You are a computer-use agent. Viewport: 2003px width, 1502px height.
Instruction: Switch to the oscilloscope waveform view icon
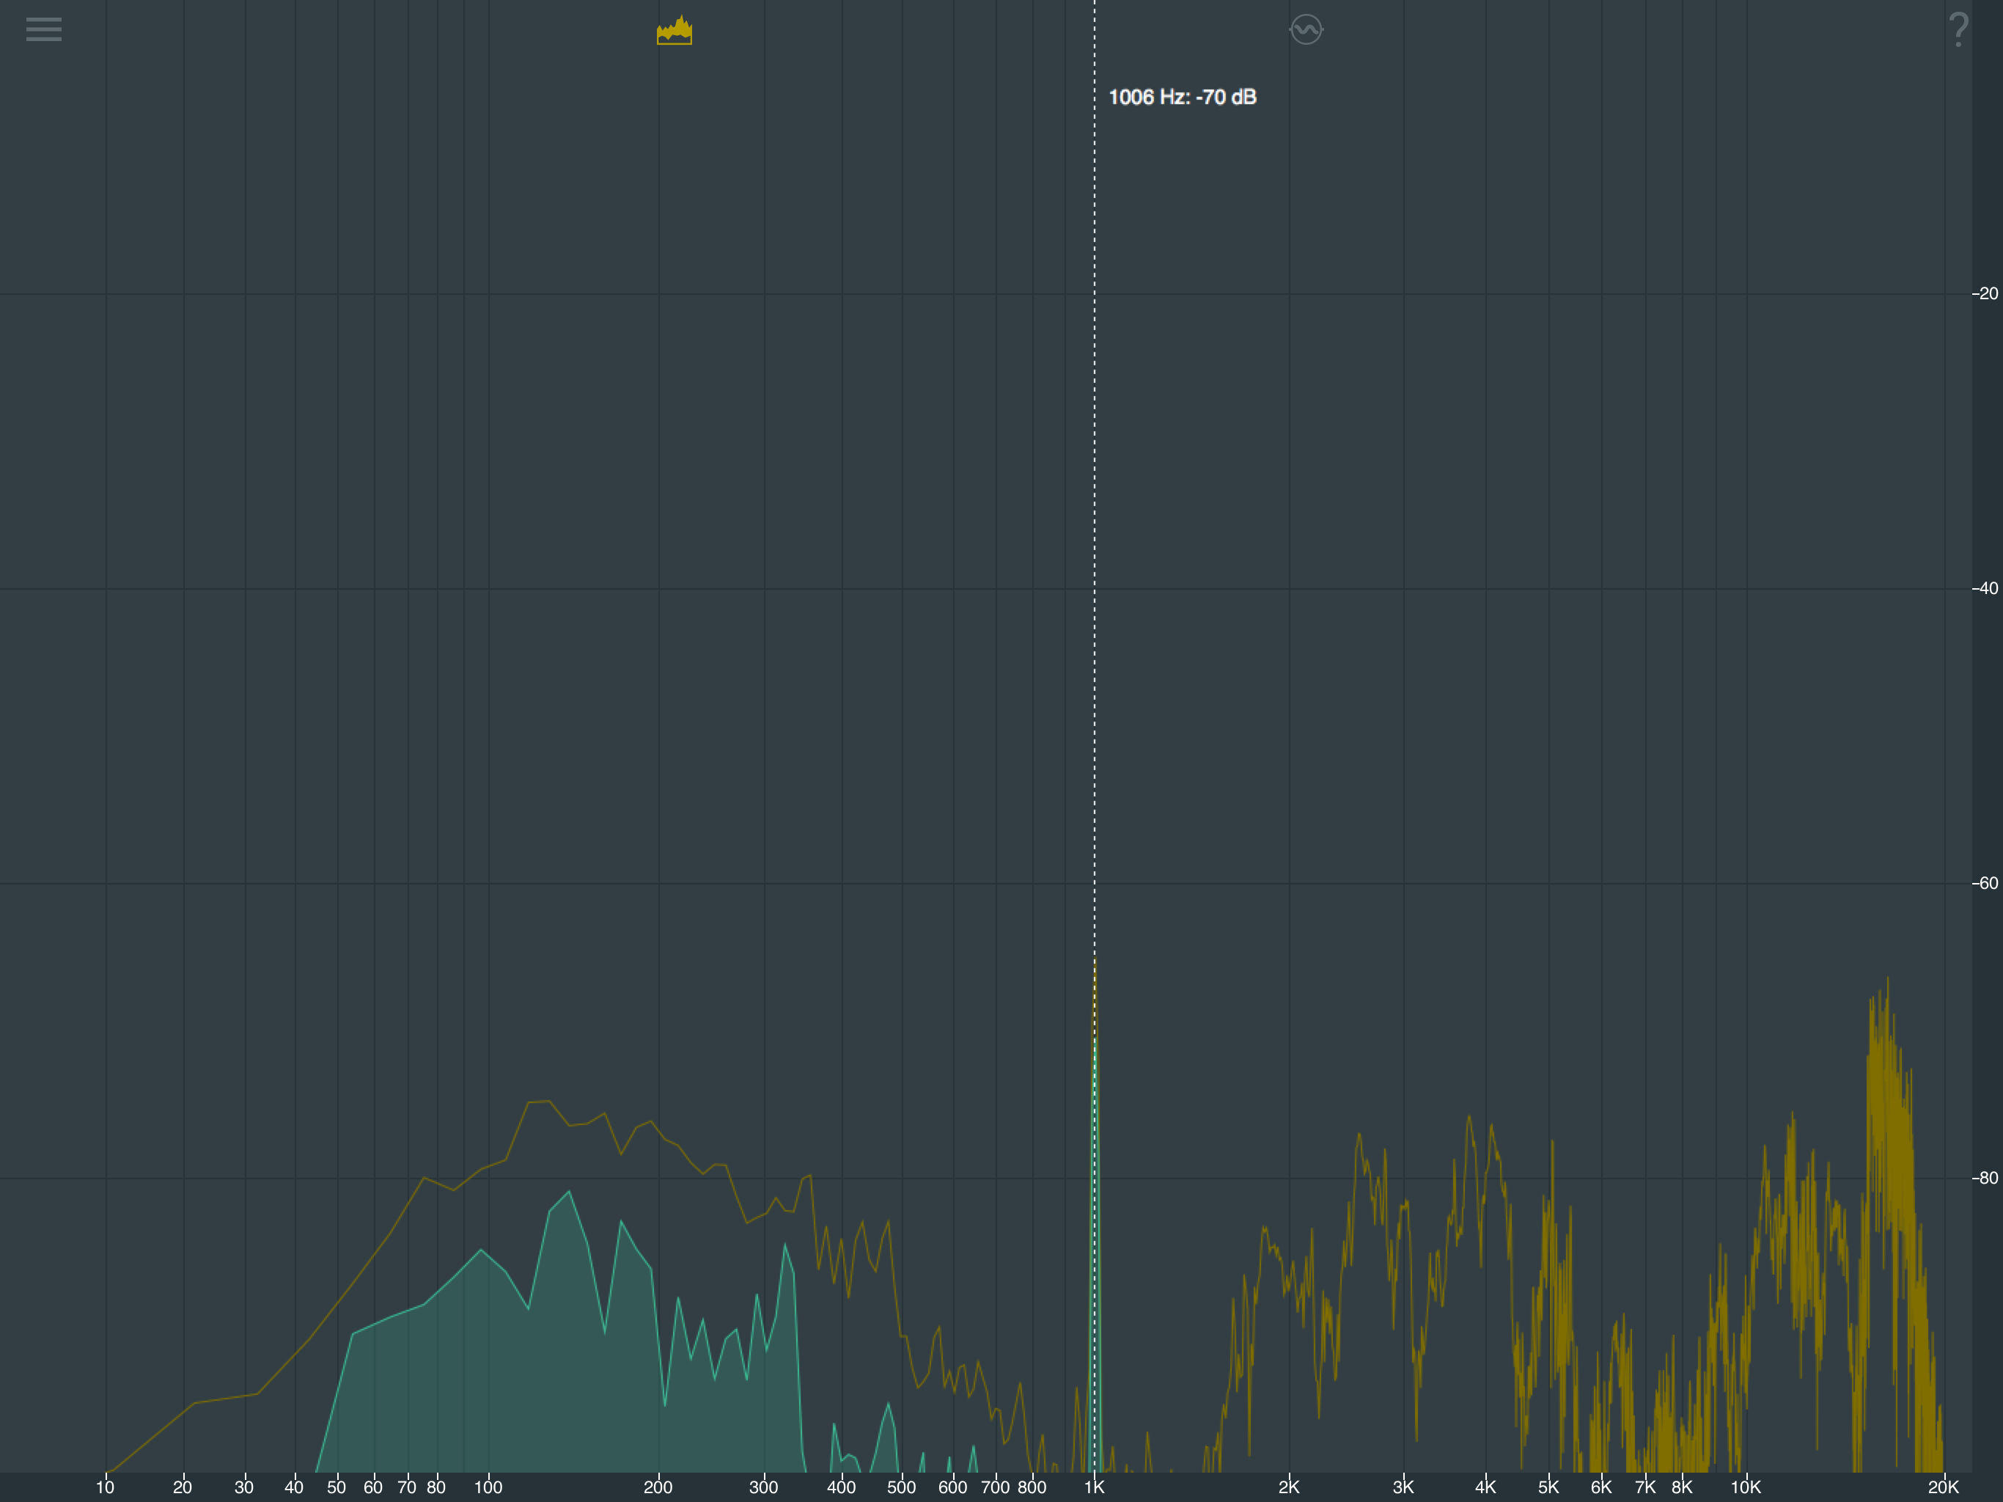(1306, 30)
